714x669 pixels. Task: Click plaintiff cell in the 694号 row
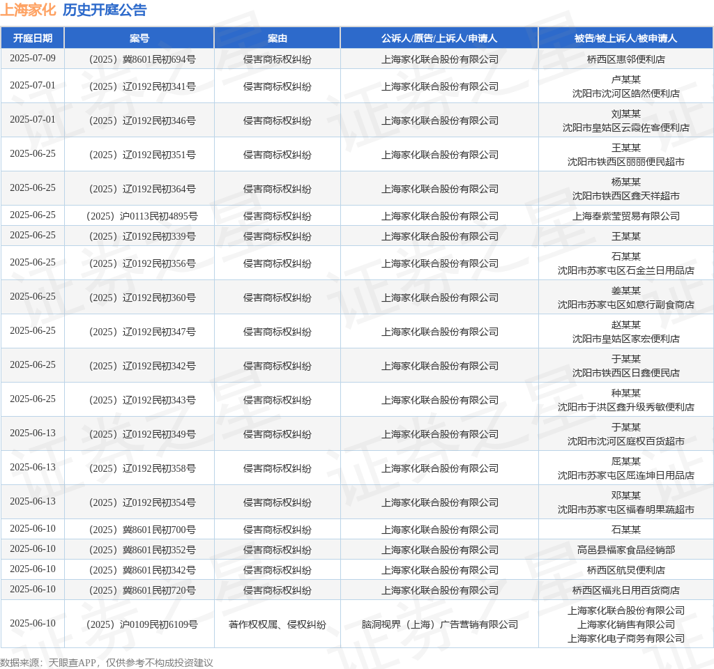(439, 59)
